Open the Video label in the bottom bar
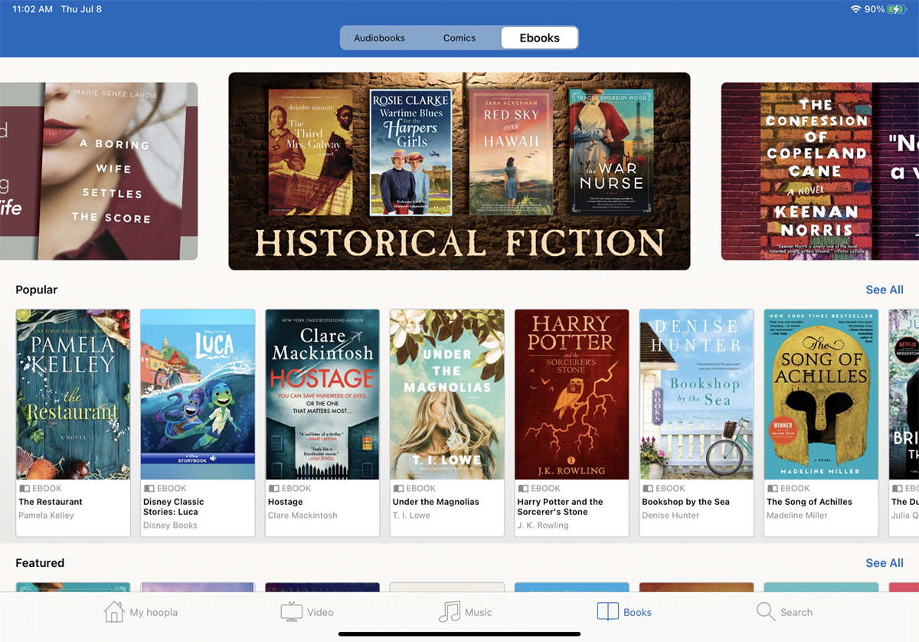 [x=320, y=612]
